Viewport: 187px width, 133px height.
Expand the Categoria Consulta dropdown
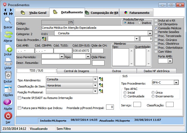150,33
